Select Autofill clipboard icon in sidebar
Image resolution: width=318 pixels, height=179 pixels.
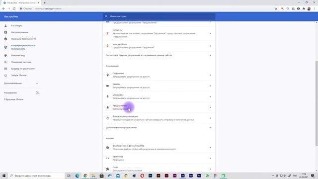tap(5, 32)
